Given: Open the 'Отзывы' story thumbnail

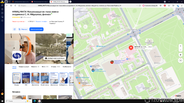Looking at the screenshot, I should (x=17, y=78).
